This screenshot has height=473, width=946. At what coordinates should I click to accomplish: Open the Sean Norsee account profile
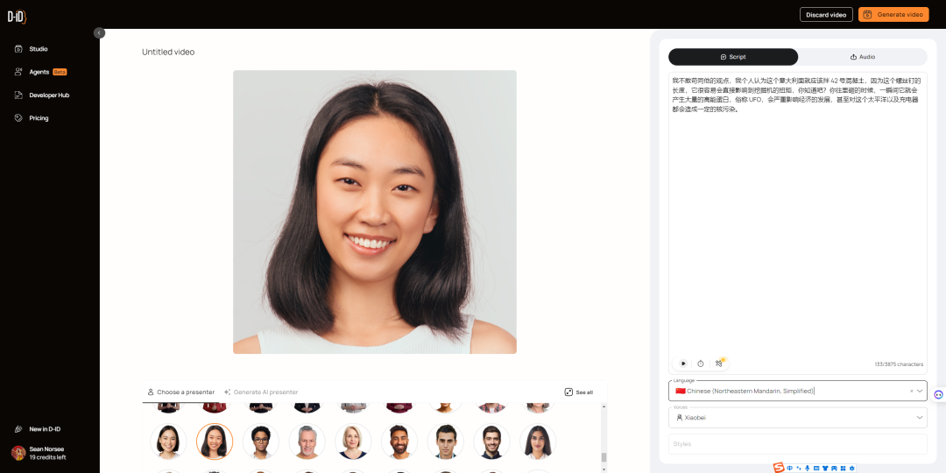(x=39, y=453)
